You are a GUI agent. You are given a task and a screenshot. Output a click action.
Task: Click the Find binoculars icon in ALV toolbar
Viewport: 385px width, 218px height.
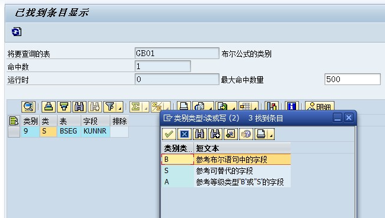click(79, 107)
